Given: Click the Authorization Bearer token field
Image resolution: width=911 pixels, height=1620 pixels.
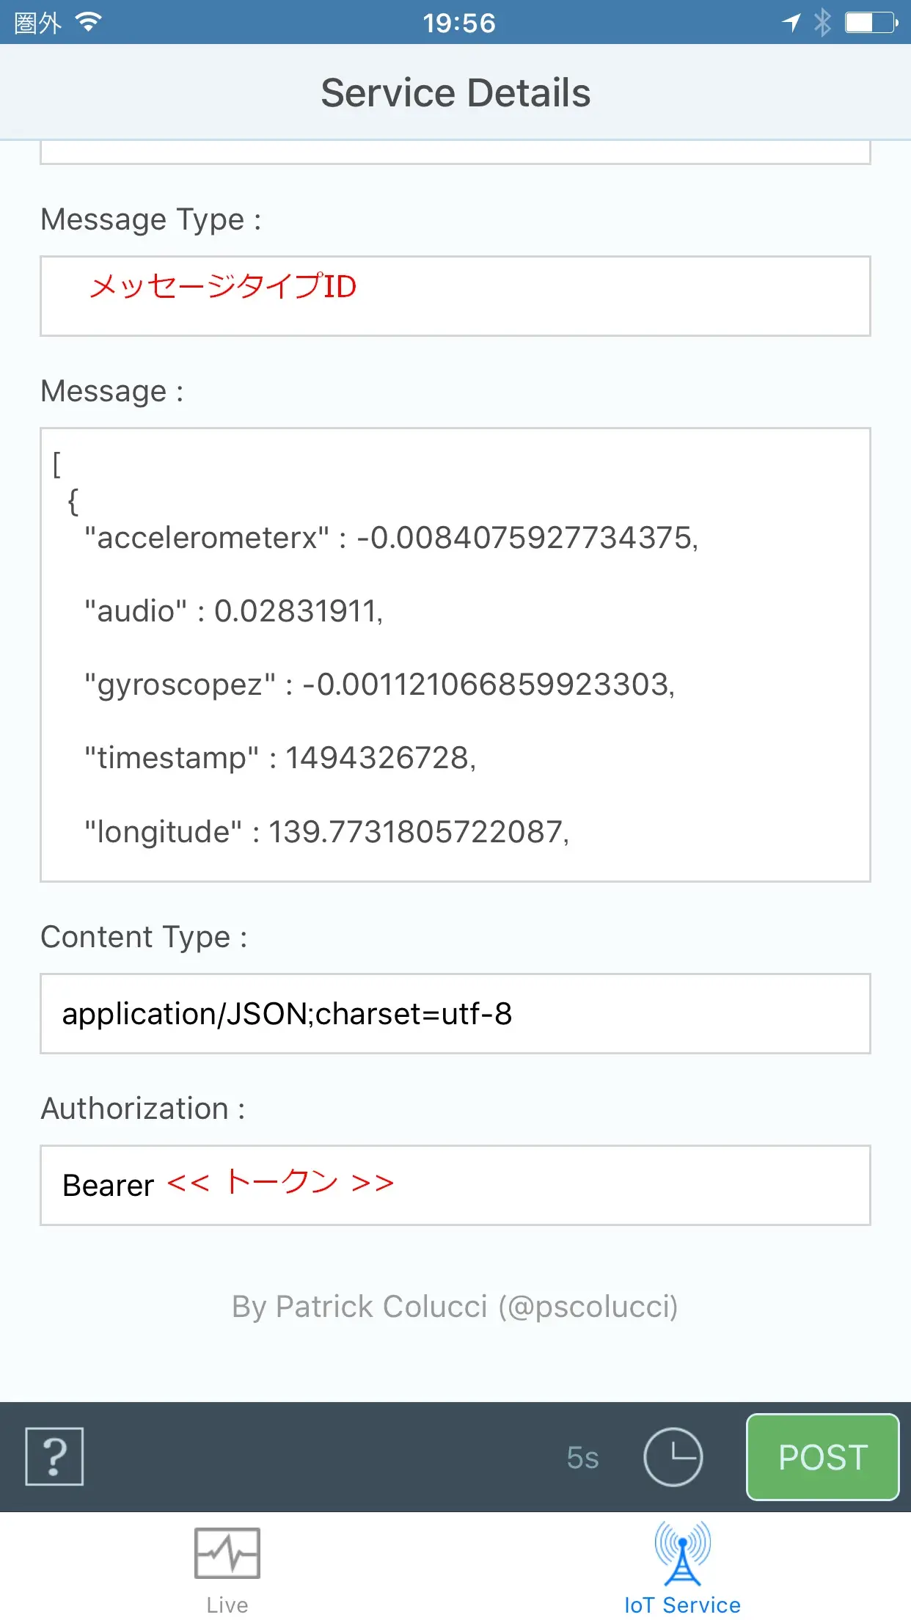Looking at the screenshot, I should 455,1186.
